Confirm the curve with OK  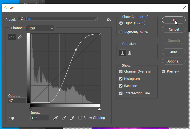(174, 20)
